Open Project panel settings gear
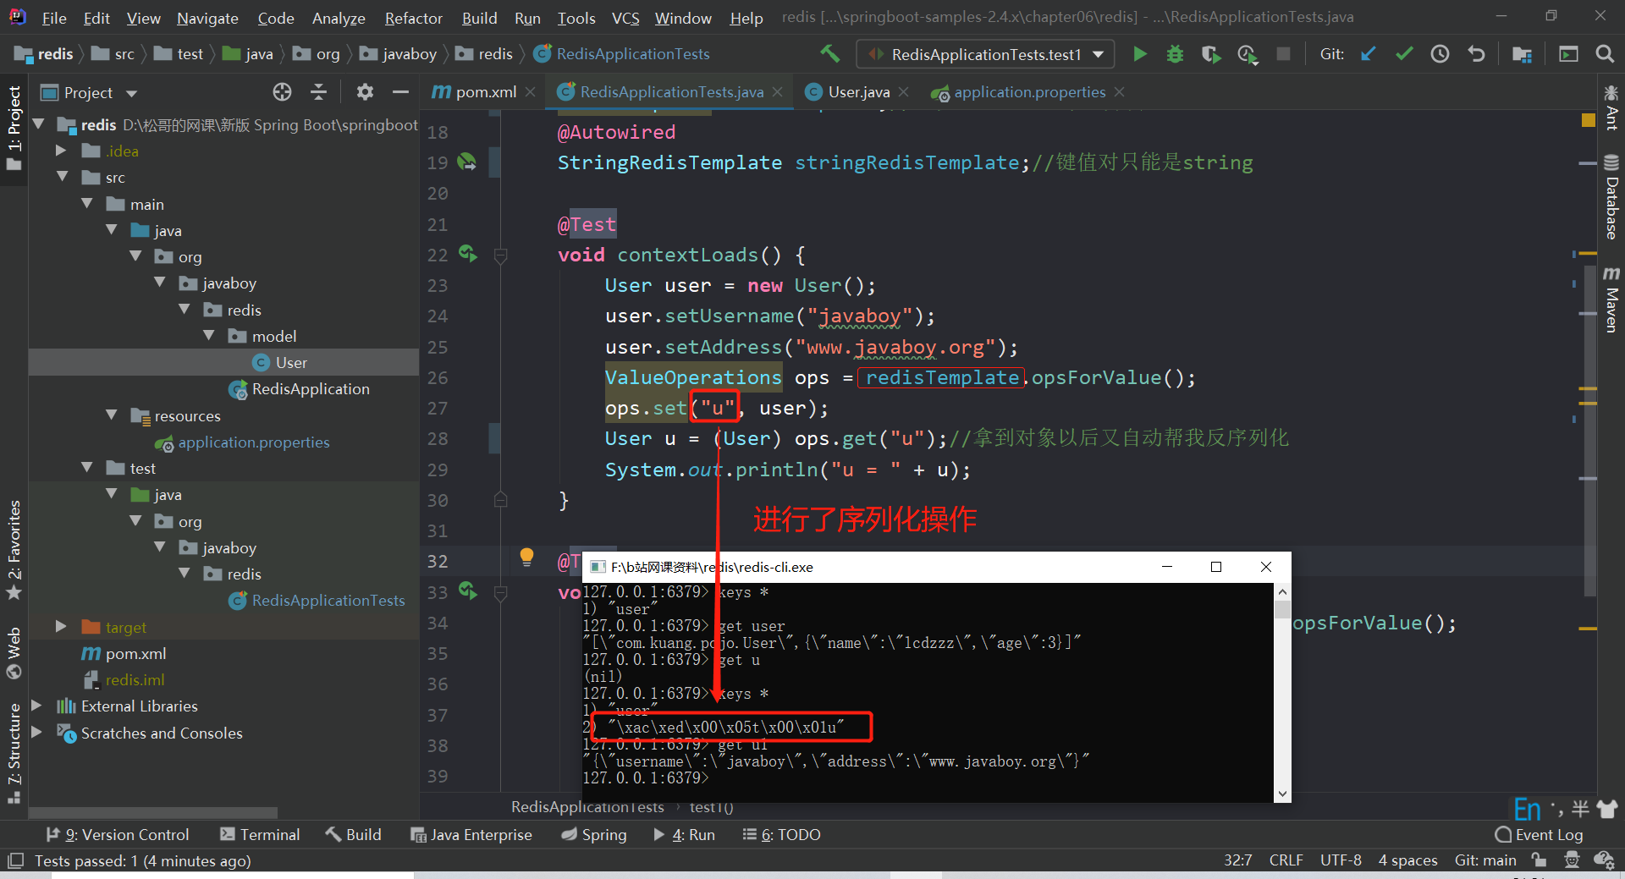1625x879 pixels. coord(365,92)
